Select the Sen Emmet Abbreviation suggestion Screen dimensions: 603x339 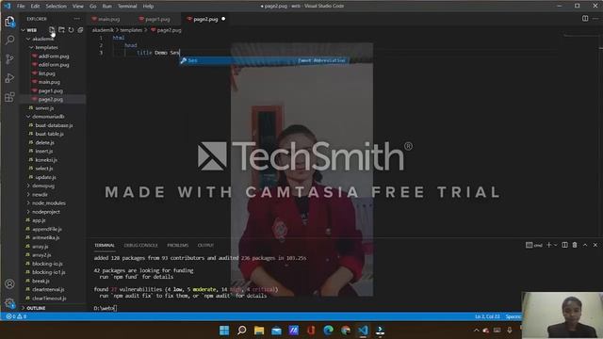(x=264, y=60)
